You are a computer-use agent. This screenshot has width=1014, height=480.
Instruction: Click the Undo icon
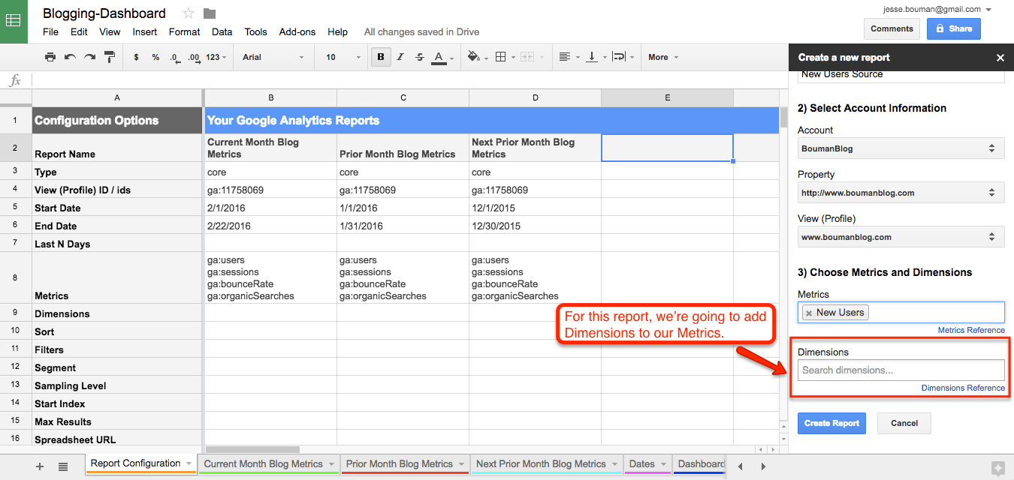(x=68, y=57)
